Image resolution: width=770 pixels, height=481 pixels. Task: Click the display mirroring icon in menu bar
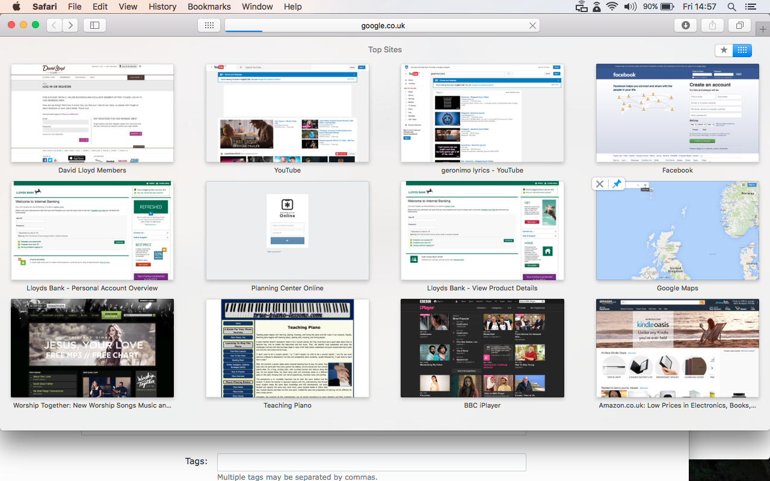click(x=581, y=7)
